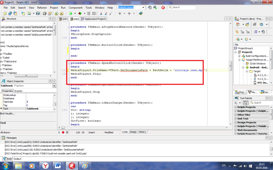Viewport: 273px width, 170px height.
Task: Expand the Build Configurations node
Action: [239, 56]
